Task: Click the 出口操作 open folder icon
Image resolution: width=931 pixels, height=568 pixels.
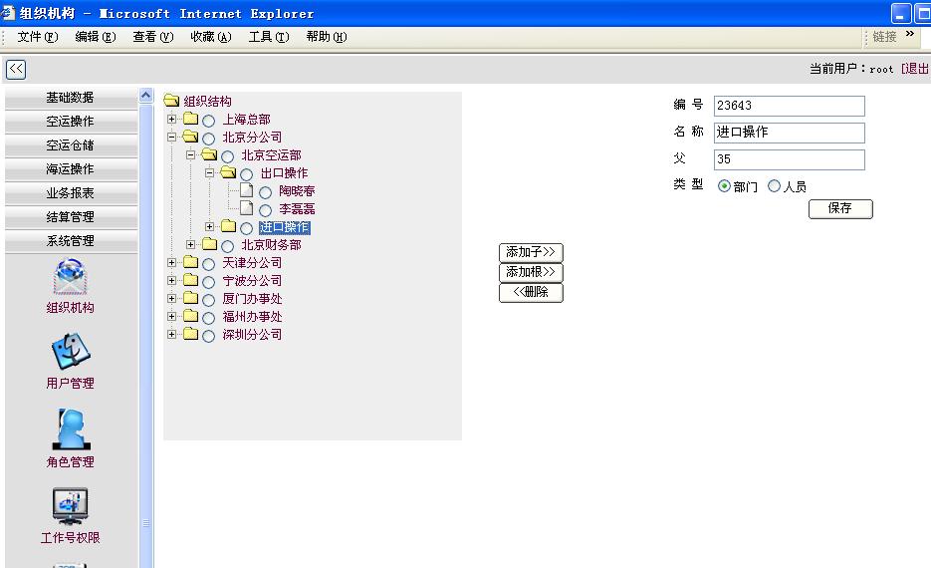Action: pyautogui.click(x=229, y=172)
